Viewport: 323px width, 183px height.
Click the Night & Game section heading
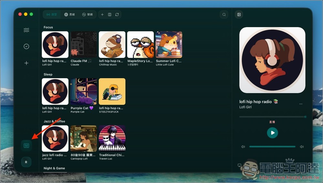(x=54, y=168)
